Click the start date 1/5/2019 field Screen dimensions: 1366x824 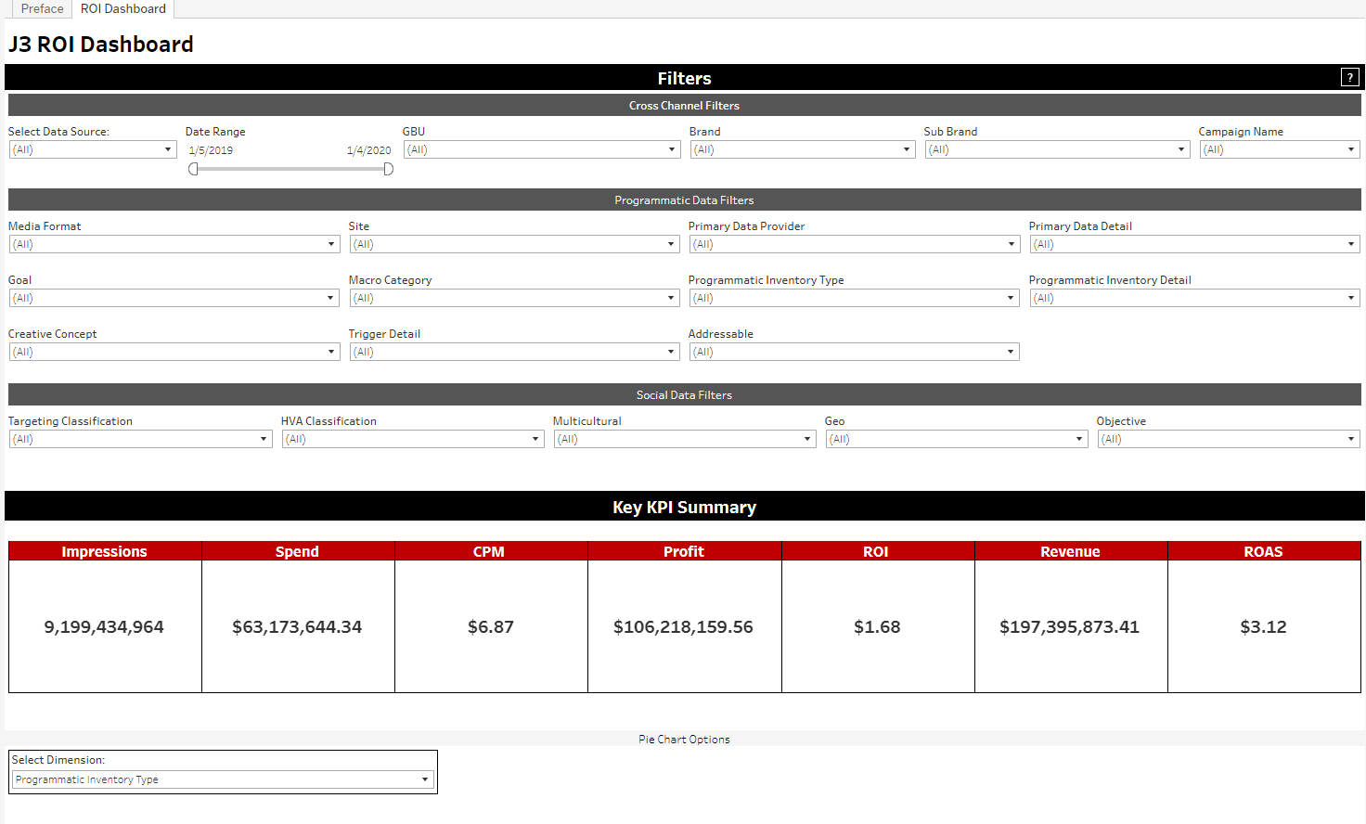211,150
